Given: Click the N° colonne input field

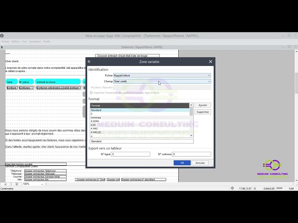Looking at the screenshot, I should coord(191,154).
